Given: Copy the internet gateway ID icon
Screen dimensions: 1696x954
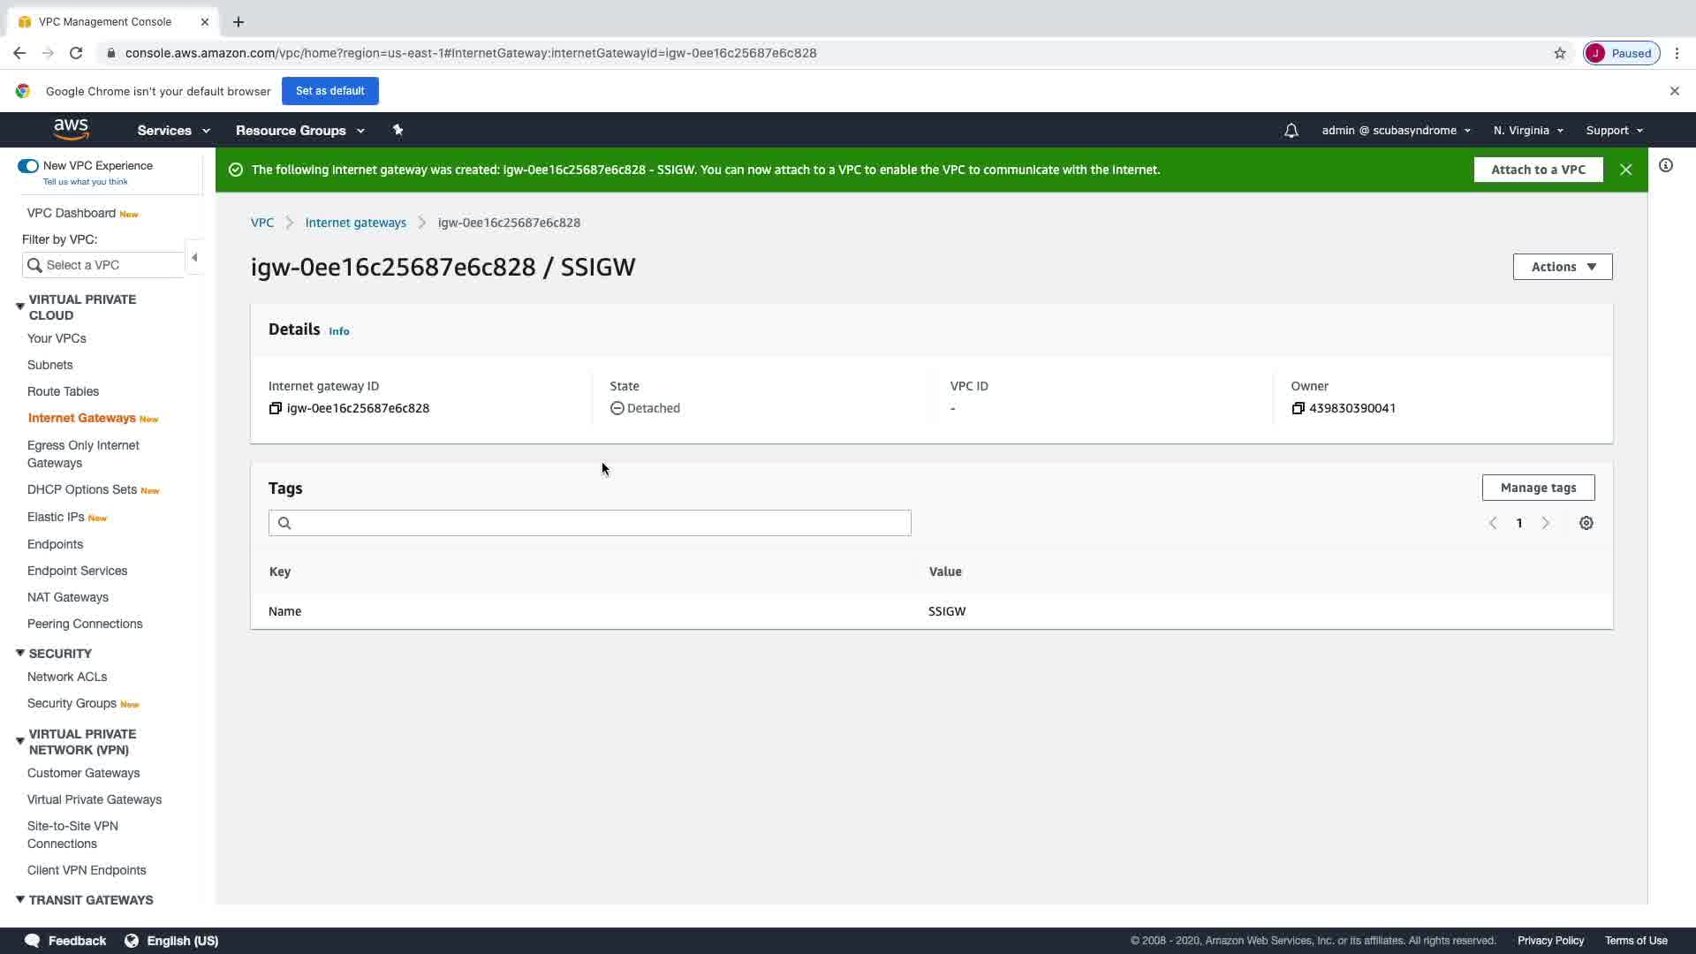Looking at the screenshot, I should point(275,408).
